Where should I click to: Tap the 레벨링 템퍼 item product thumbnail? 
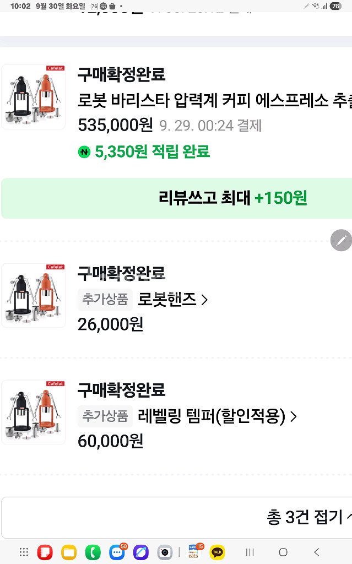pyautogui.click(x=34, y=412)
